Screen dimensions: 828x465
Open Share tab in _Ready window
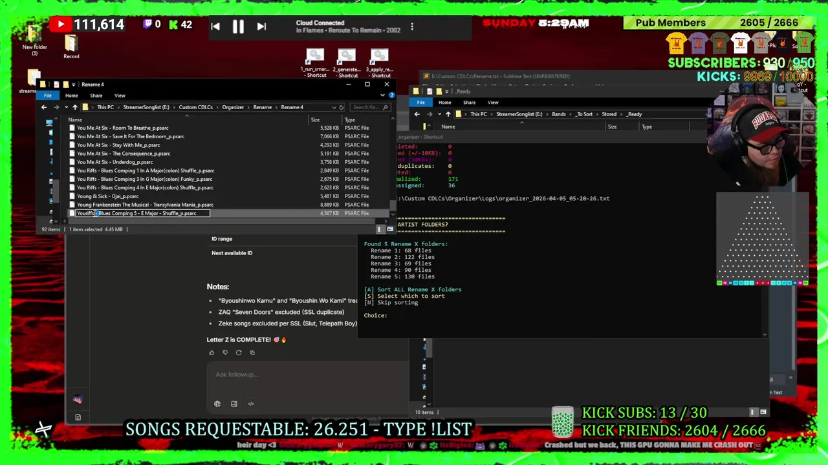469,103
